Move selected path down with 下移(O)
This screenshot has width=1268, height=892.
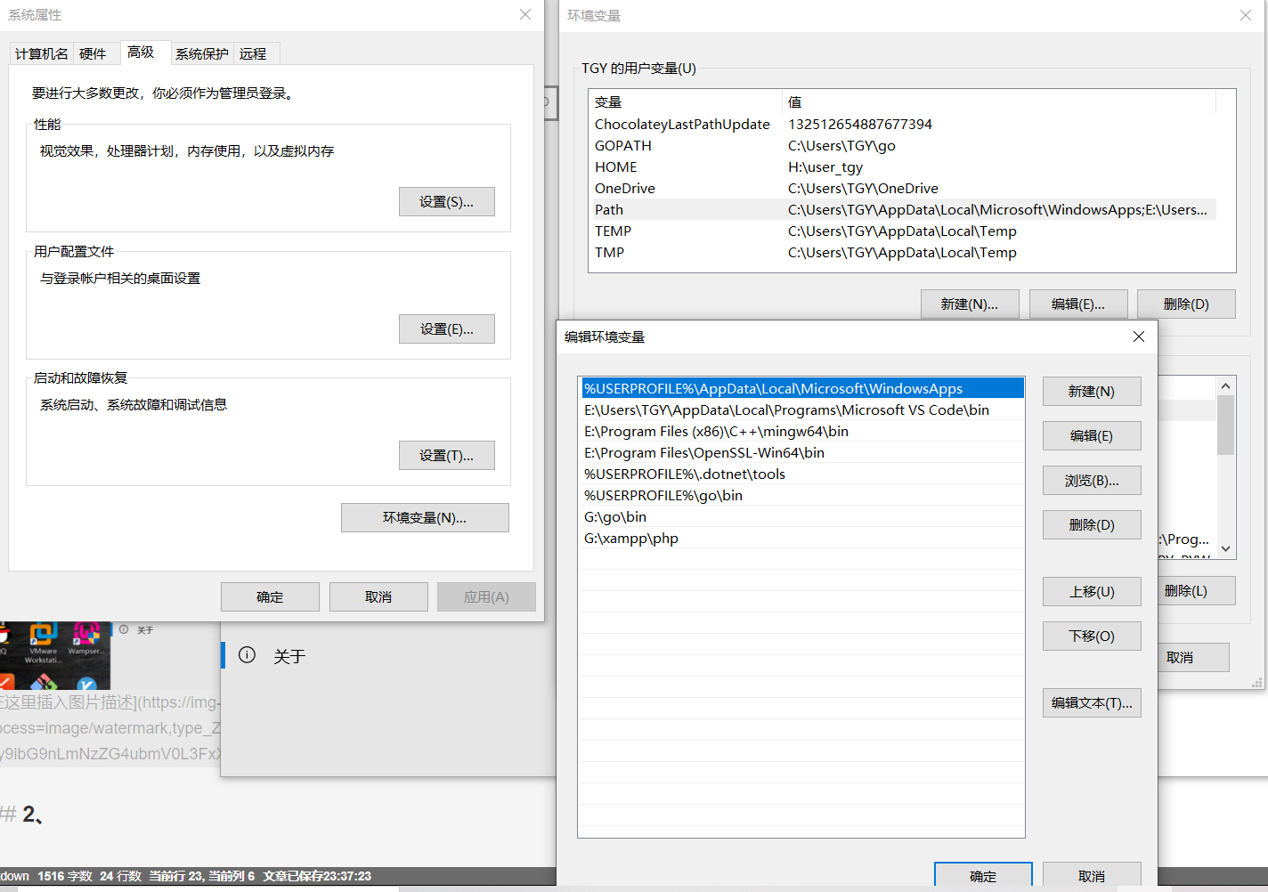1091,636
